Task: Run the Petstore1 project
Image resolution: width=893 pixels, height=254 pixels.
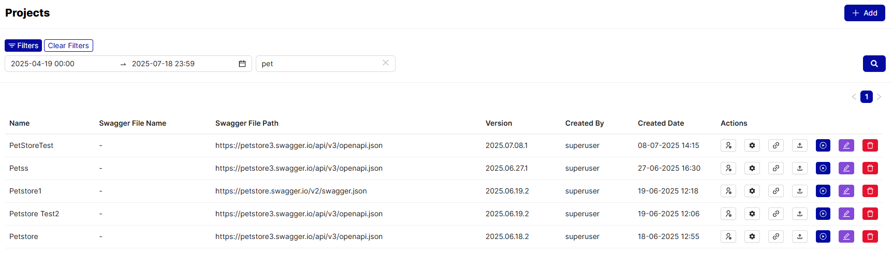Action: point(823,191)
